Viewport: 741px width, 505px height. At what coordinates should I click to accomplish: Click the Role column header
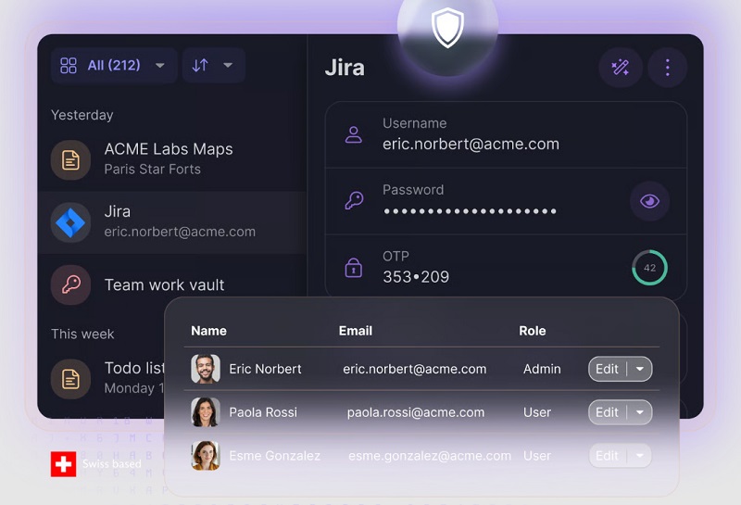pyautogui.click(x=532, y=331)
